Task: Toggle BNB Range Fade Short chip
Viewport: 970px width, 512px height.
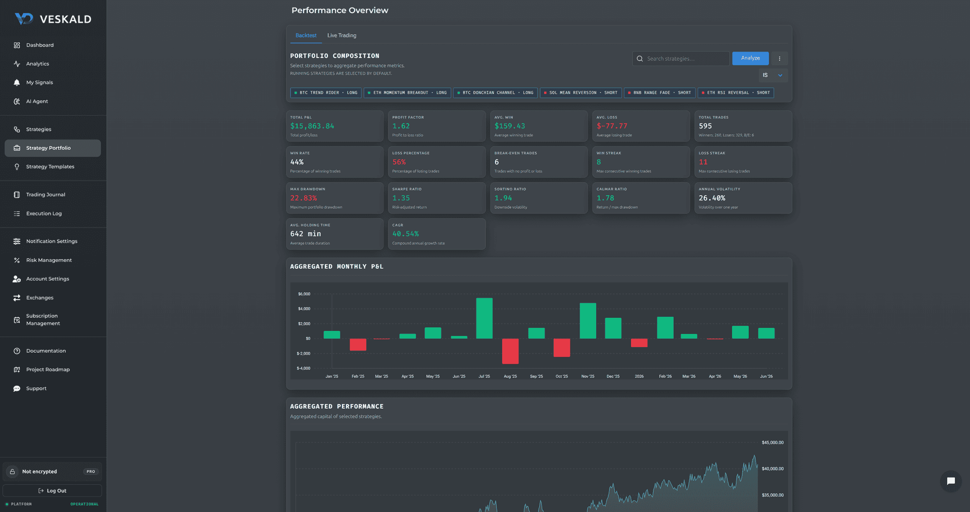Action: click(x=659, y=93)
